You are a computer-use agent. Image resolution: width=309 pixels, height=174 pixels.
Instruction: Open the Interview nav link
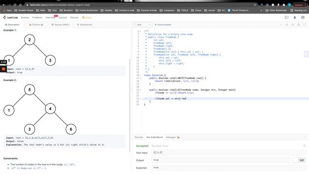point(50,17)
